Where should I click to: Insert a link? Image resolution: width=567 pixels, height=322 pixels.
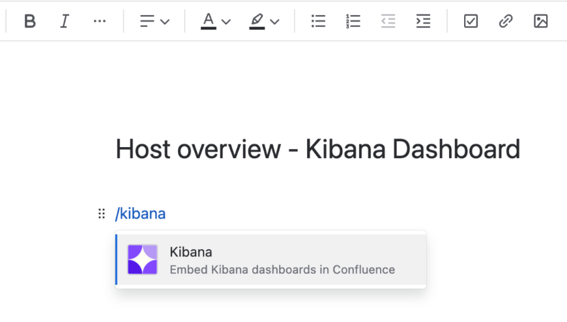click(506, 21)
